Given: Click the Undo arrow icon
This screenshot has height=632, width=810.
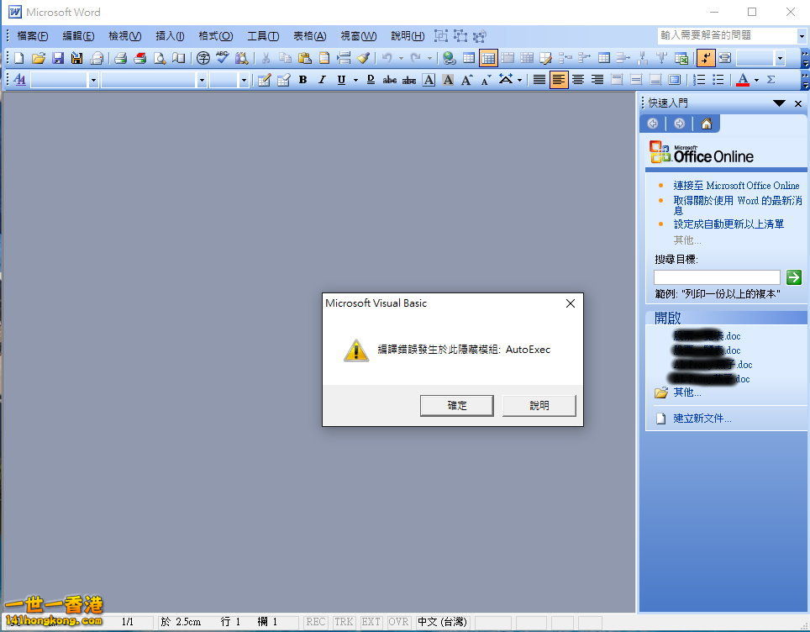Looking at the screenshot, I should (387, 58).
